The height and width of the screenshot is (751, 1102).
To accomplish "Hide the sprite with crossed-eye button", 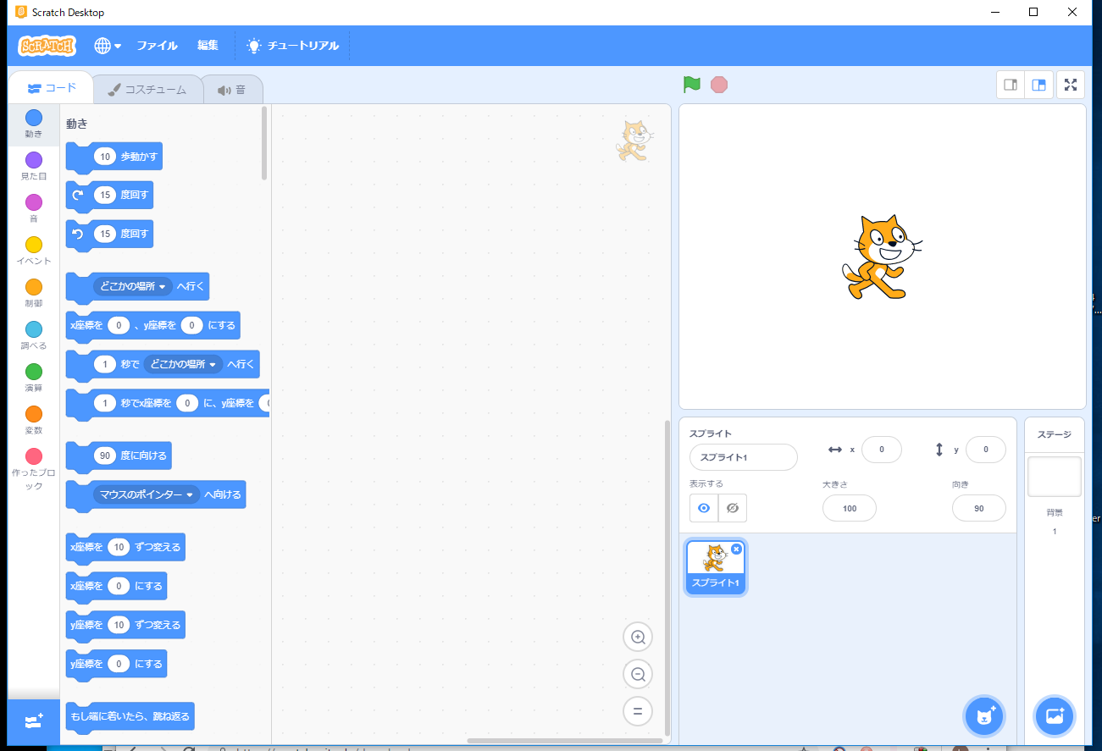I will pyautogui.click(x=733, y=508).
